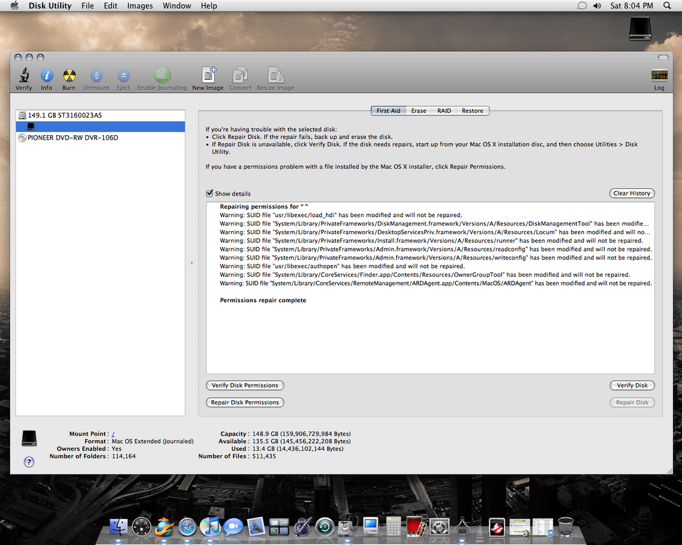Switch to the Erase tab
682x545 pixels.
[x=418, y=110]
